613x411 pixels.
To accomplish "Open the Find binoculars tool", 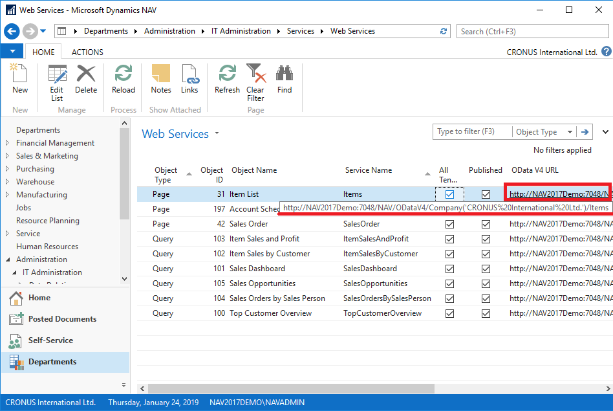I will tap(285, 79).
